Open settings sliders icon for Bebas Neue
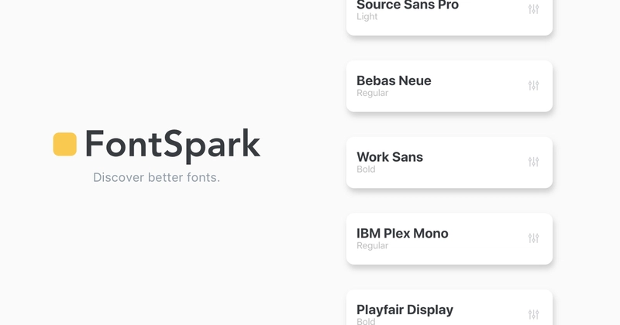 [x=533, y=85]
